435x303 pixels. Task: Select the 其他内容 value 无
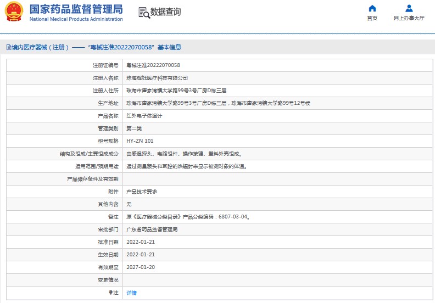point(129,204)
